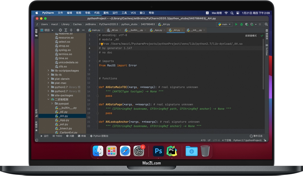
Task: Open the main run configuration dropdown
Action: point(224,24)
